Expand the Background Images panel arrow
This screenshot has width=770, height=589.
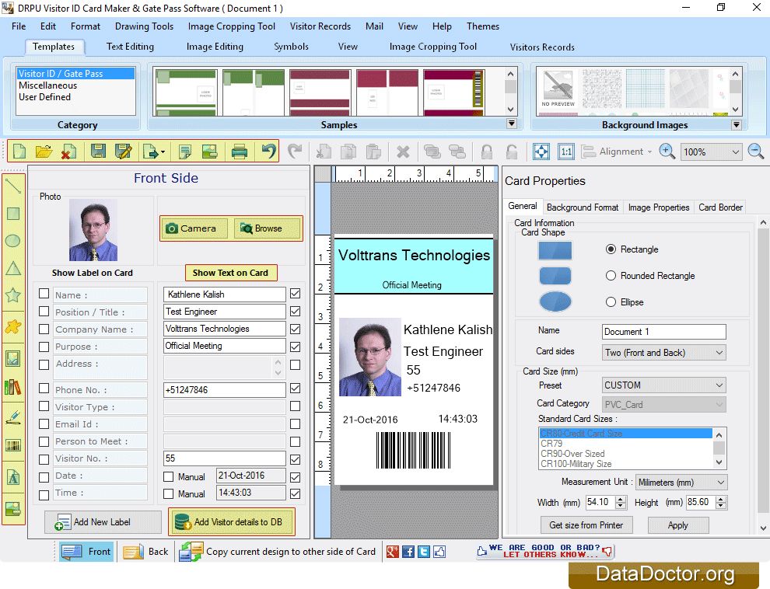click(x=736, y=124)
